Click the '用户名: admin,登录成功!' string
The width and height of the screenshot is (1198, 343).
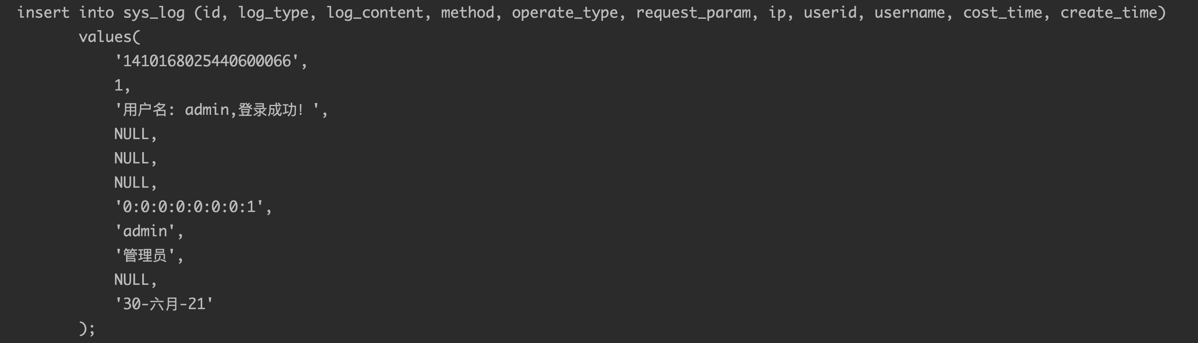[217, 110]
